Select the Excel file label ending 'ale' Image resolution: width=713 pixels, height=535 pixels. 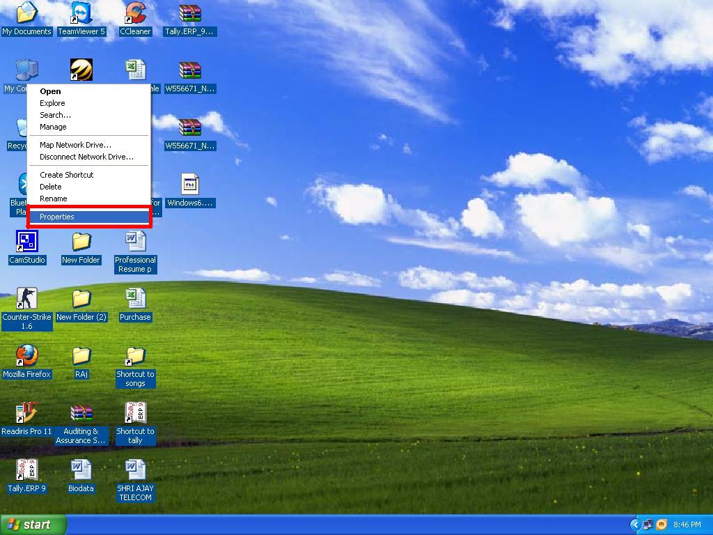[155, 88]
